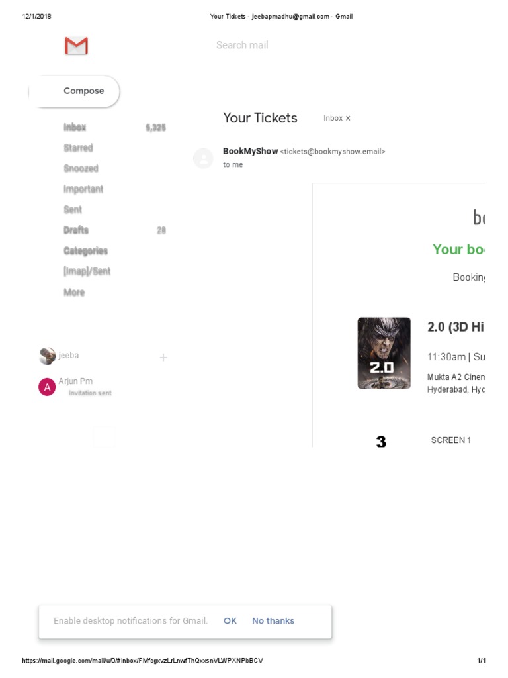The width and height of the screenshot is (508, 678).
Task: Click jeeba's profile picture in Hangouts
Action: [48, 356]
